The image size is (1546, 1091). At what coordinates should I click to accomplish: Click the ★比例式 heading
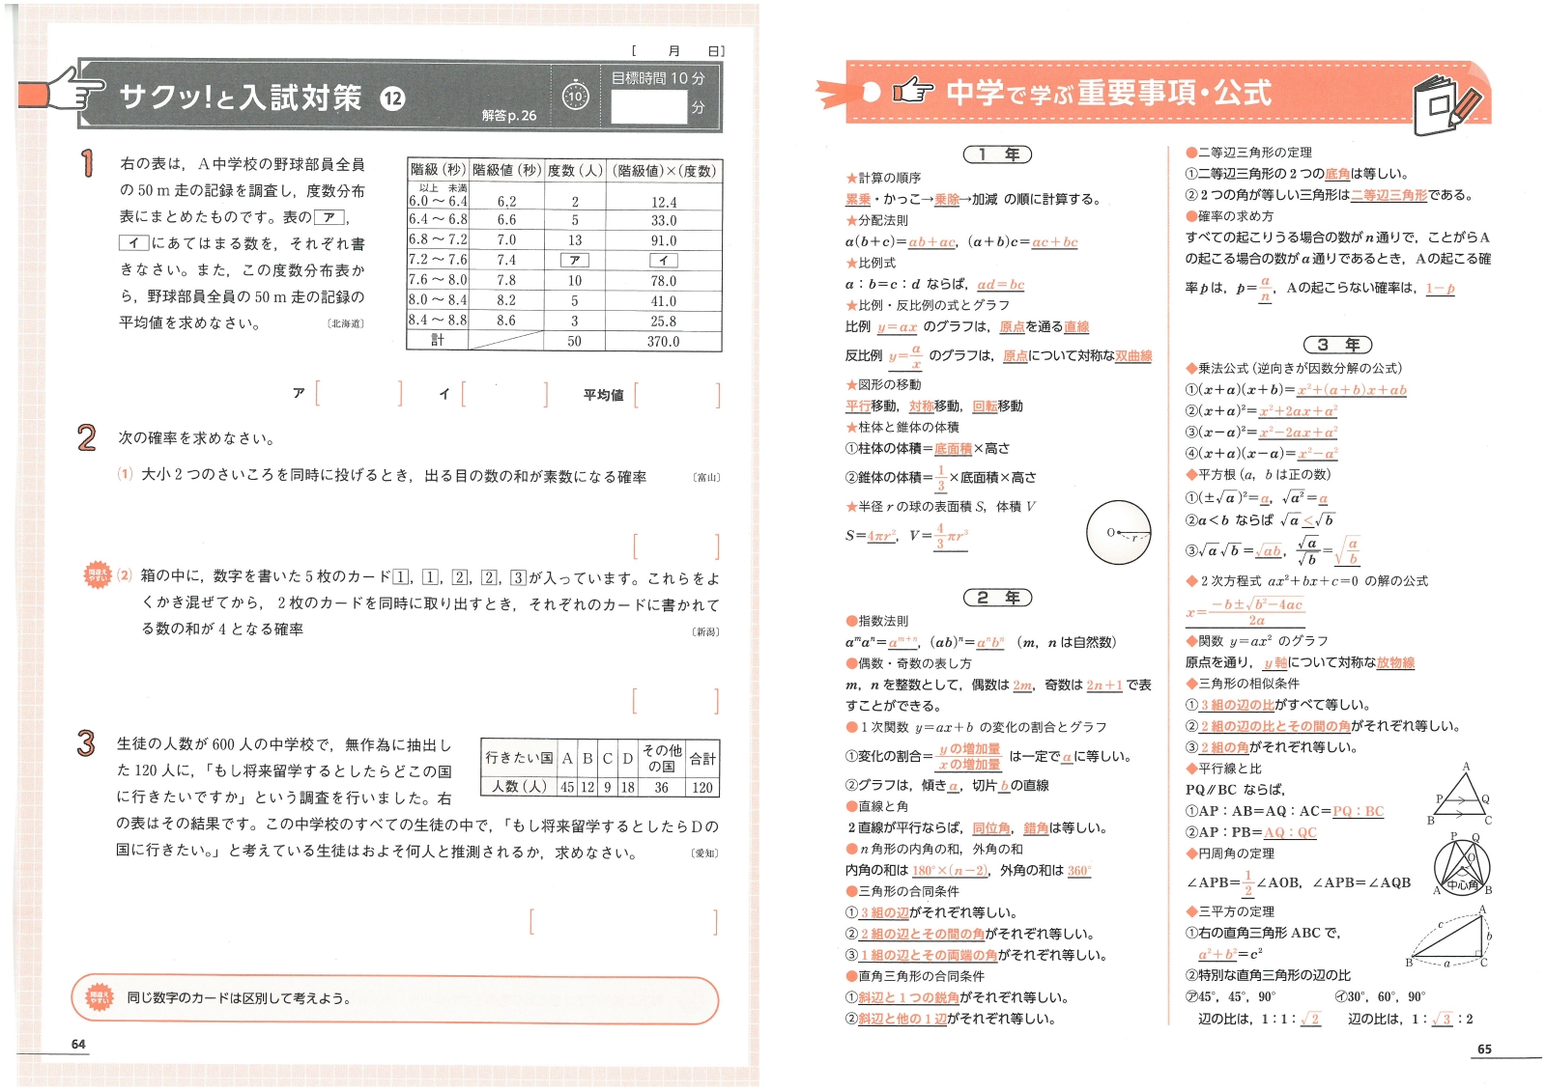pos(871,263)
